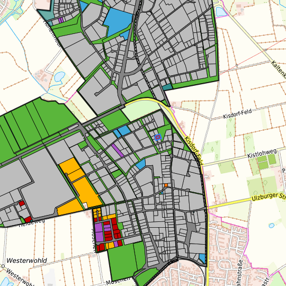
Task: Select the two small purple parcels, top left
Action: (61, 20)
